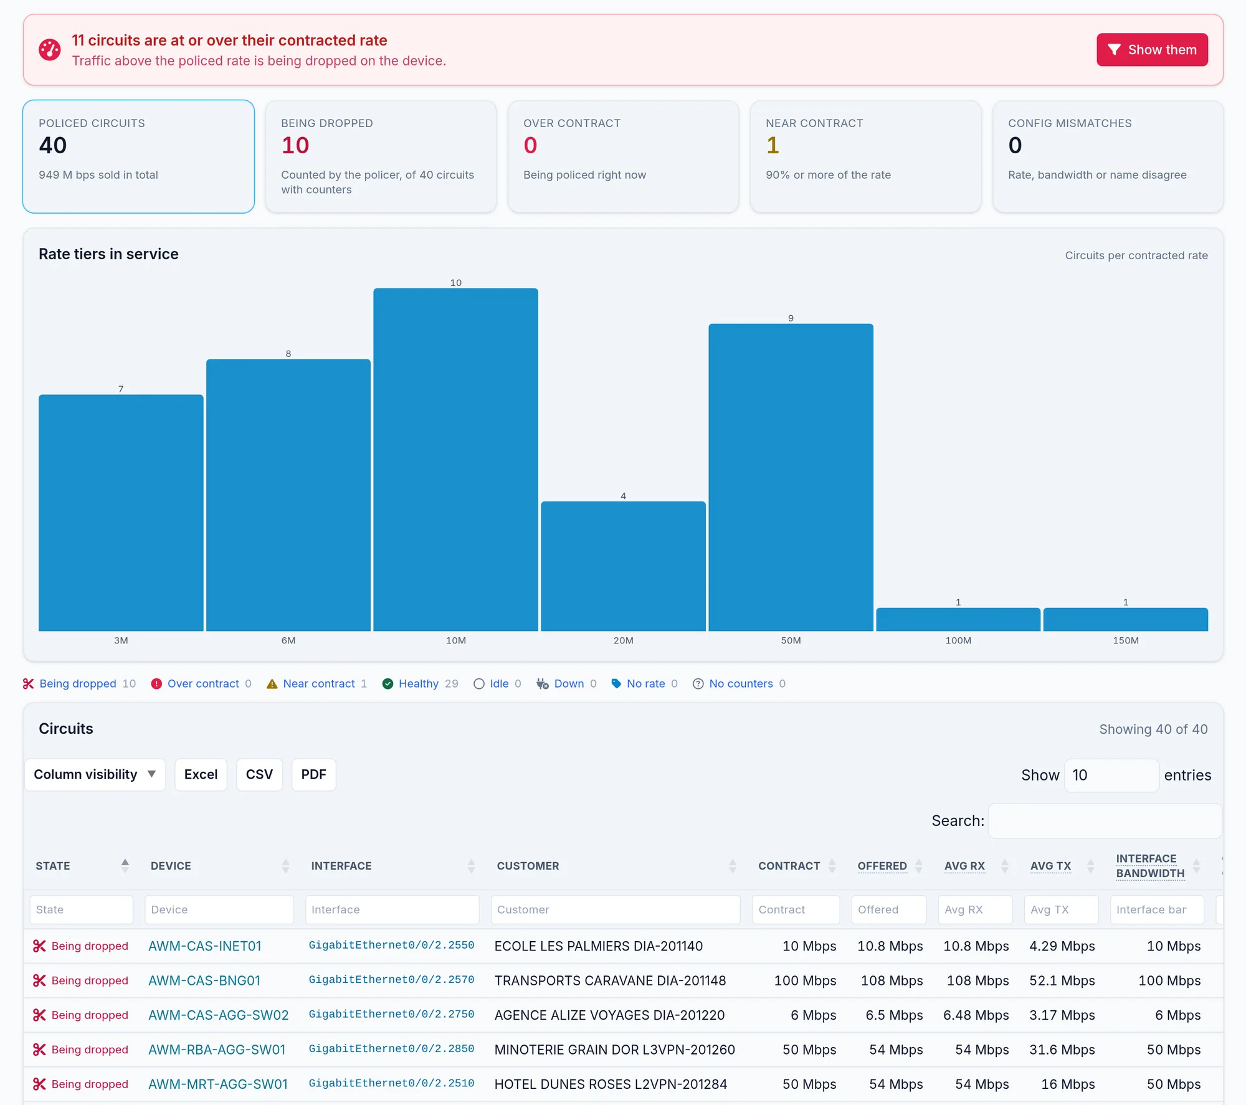Click the scissors icon in the AWM-RBA-AGG-SW01 row
This screenshot has width=1246, height=1105.
[40, 1050]
